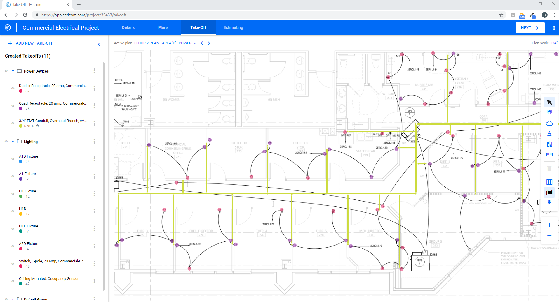Open the layers list tool

(549, 192)
